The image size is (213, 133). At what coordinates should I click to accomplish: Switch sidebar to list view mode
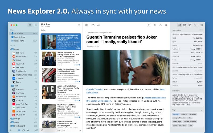point(30,25)
